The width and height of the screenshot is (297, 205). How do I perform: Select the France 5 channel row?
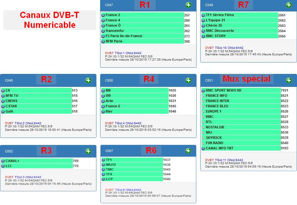coord(135,106)
